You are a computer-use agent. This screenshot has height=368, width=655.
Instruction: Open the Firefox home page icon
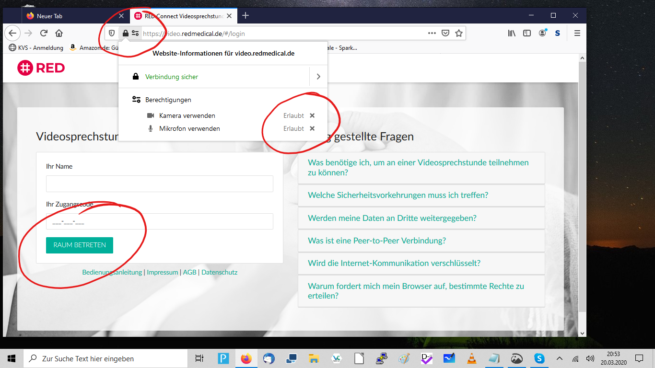59,33
